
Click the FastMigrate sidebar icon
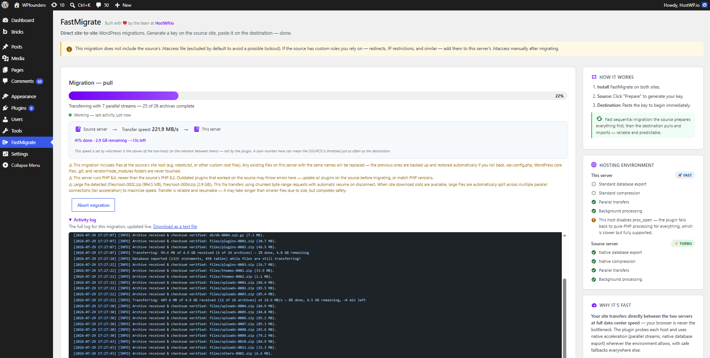5,142
